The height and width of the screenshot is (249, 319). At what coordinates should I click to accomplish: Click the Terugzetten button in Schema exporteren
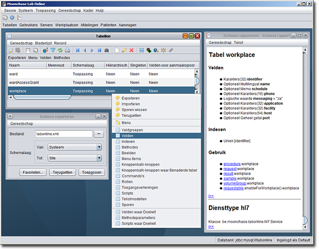point(62,172)
